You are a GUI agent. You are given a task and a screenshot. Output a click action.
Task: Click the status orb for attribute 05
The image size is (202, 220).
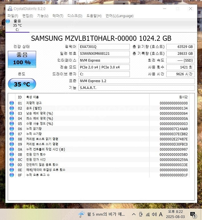12,124
